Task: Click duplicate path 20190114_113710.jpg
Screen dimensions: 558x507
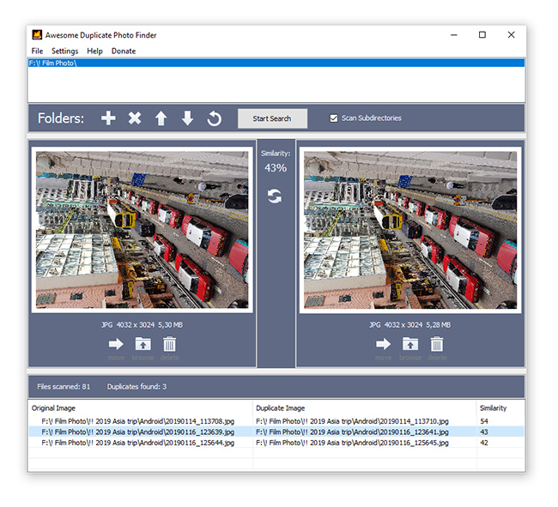Action: (x=352, y=421)
